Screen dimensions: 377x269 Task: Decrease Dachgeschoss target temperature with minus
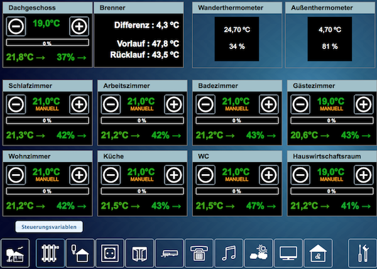(x=16, y=26)
